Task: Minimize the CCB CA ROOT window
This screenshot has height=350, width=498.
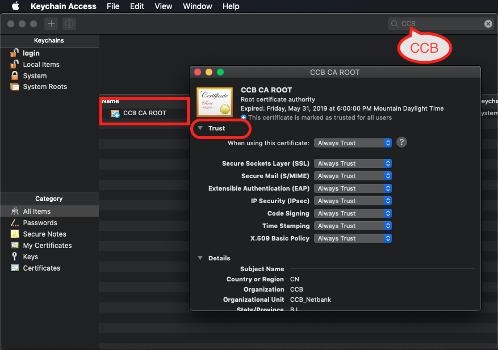Action: 209,72
